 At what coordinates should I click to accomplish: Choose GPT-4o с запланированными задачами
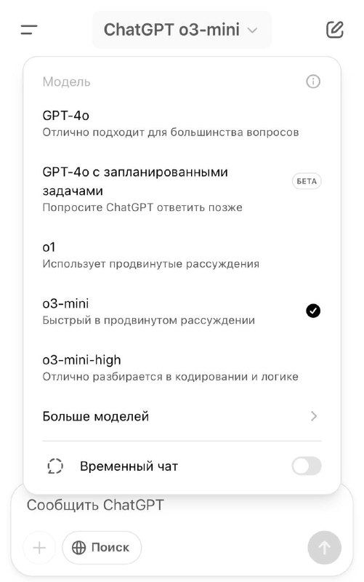coord(182,189)
